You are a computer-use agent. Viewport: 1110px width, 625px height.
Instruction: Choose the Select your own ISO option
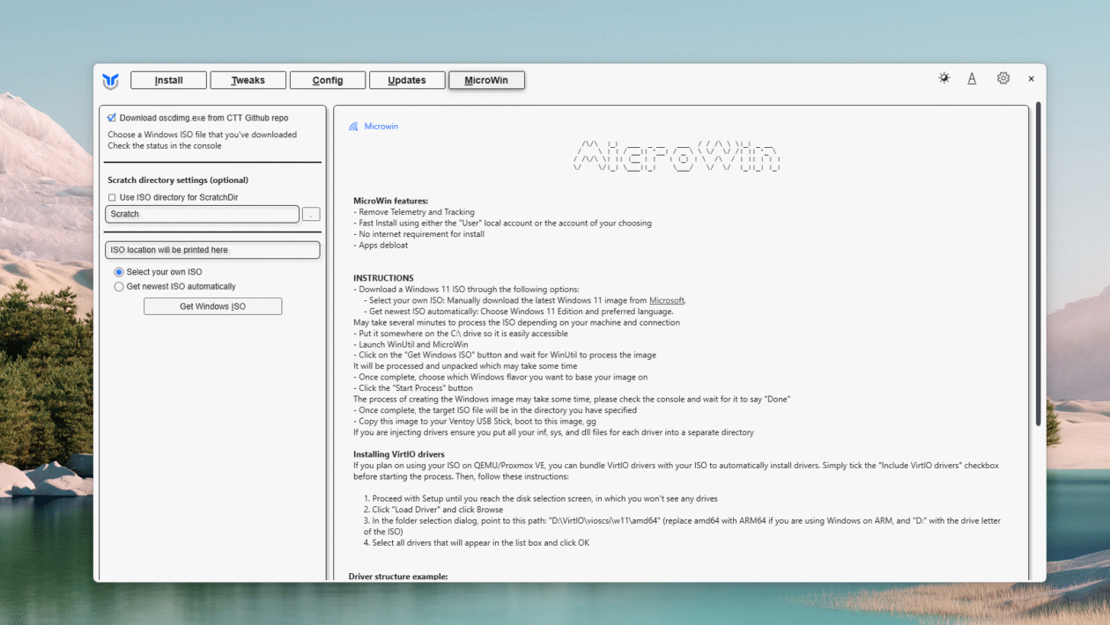tap(119, 273)
